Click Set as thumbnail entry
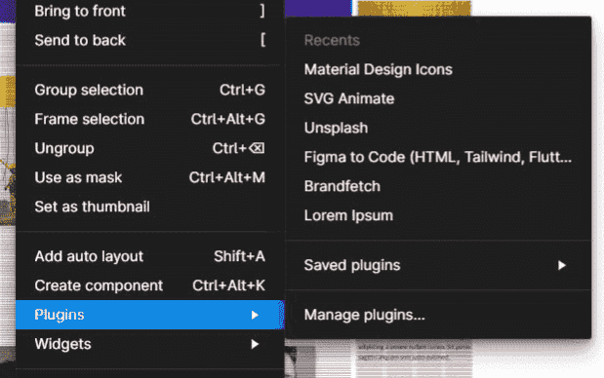 tap(149, 207)
